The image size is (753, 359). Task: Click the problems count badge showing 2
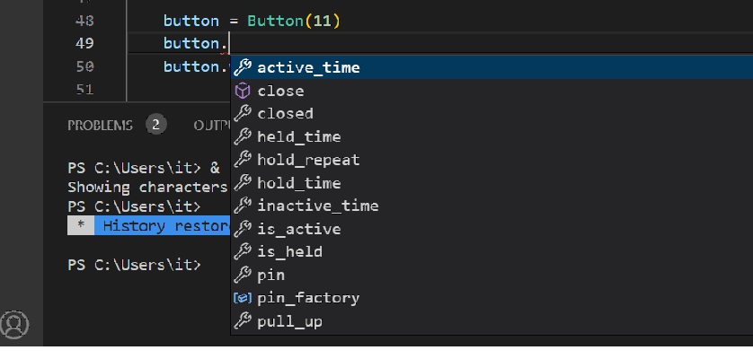pyautogui.click(x=156, y=126)
